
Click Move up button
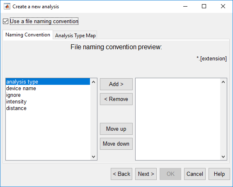click(116, 129)
